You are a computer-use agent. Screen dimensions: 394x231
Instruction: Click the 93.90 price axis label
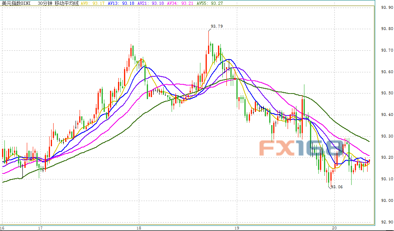[x=387, y=8]
